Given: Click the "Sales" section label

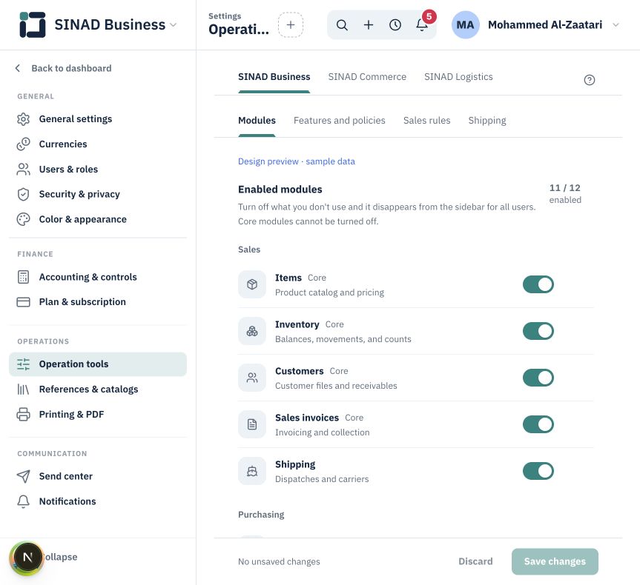Looking at the screenshot, I should [249, 250].
